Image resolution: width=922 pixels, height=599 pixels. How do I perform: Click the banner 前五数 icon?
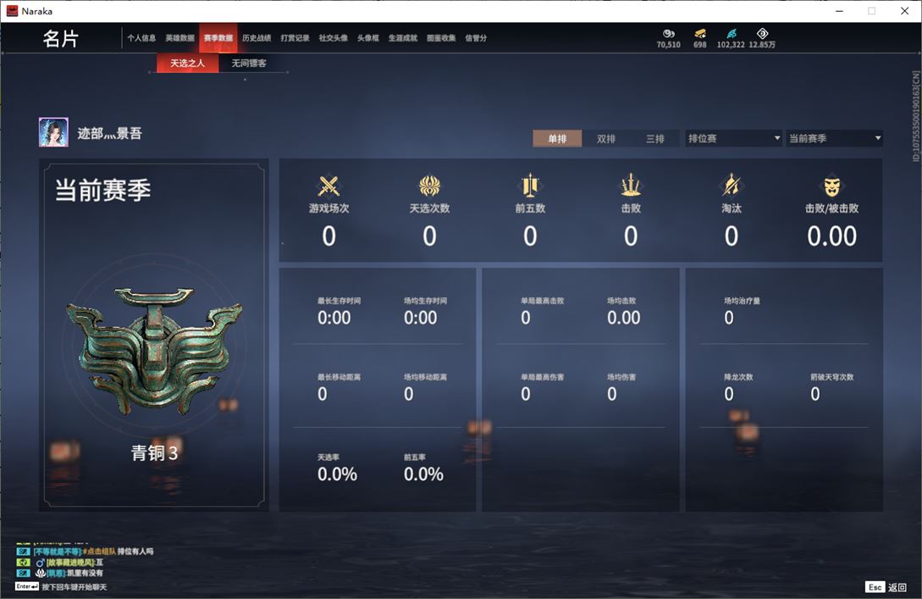530,186
